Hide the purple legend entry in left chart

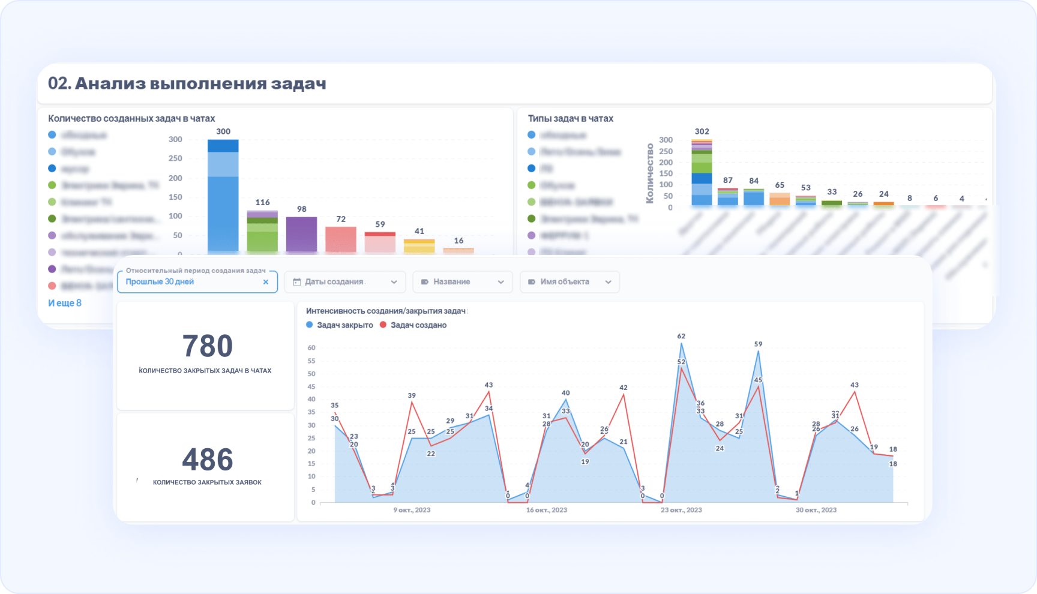pos(51,236)
